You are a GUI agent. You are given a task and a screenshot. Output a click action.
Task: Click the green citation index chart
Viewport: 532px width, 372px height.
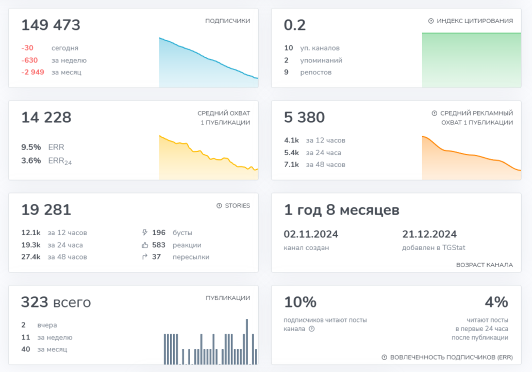tap(472, 60)
